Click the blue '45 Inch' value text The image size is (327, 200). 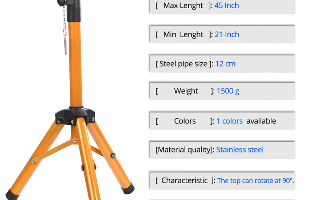[226, 5]
